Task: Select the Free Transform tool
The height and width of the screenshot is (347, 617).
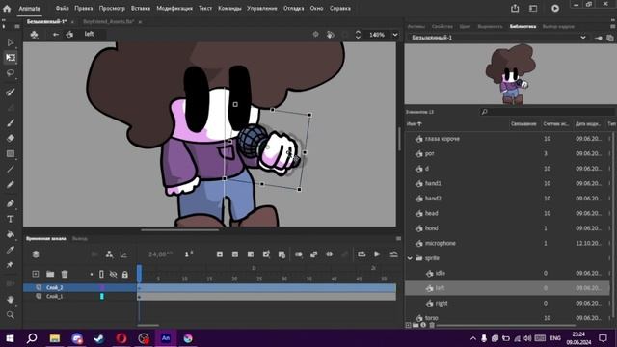Action: pos(11,58)
